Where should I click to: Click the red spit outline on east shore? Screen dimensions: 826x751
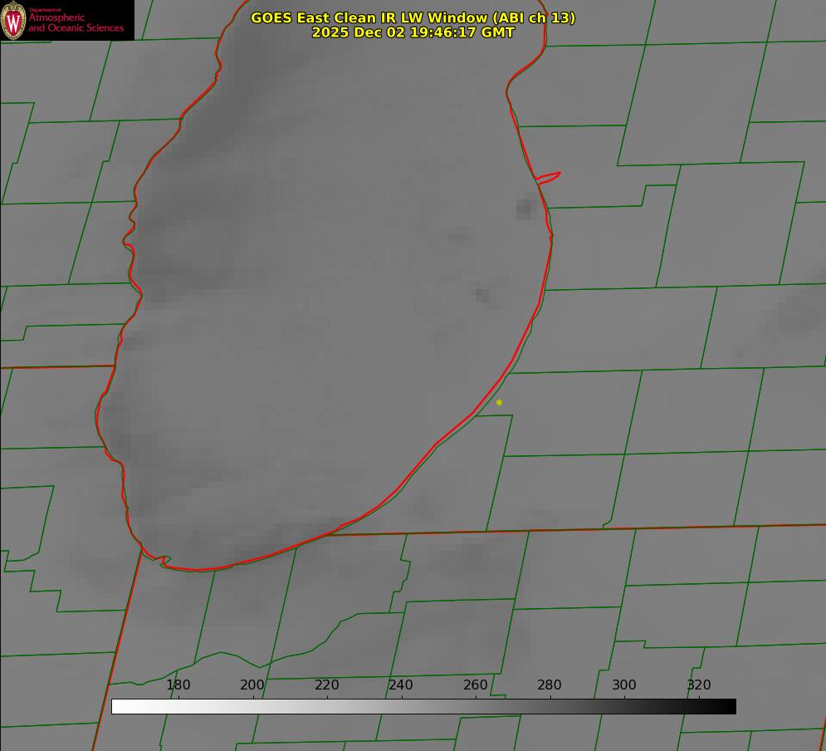coord(550,176)
